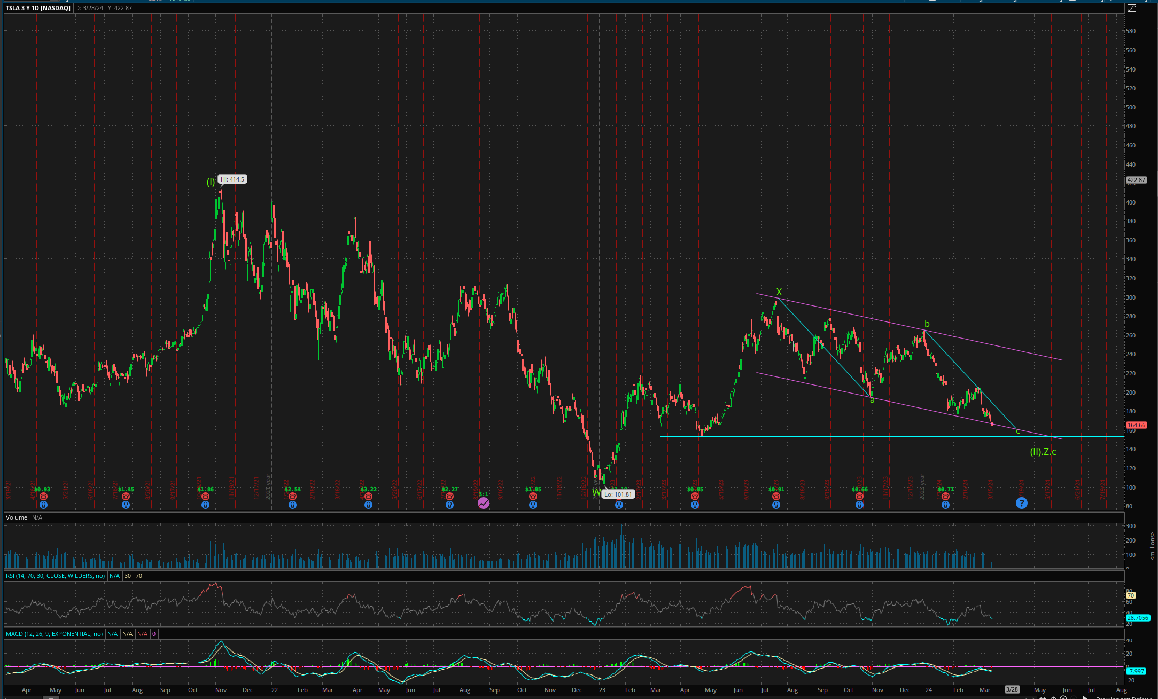
Task: Click the earnings lightbulb icon under $2.27
Action: click(x=449, y=505)
